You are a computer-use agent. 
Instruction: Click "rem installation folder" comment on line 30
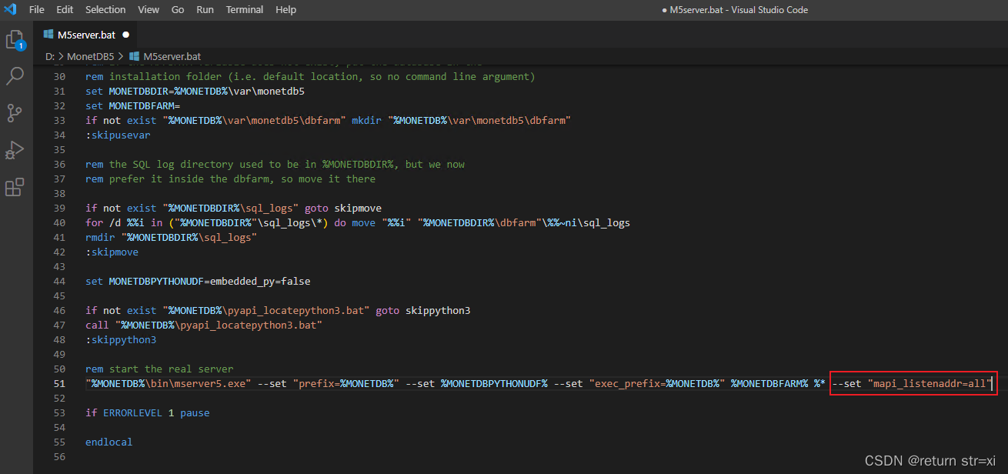point(310,76)
